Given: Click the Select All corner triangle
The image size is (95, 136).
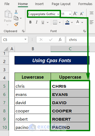Looking at the screenshot, I should click(x=6, y=49).
